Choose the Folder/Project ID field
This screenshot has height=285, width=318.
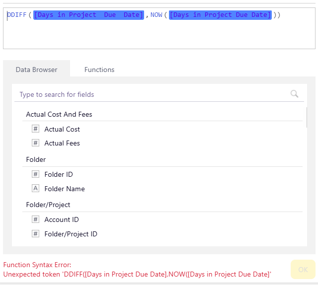[71, 234]
